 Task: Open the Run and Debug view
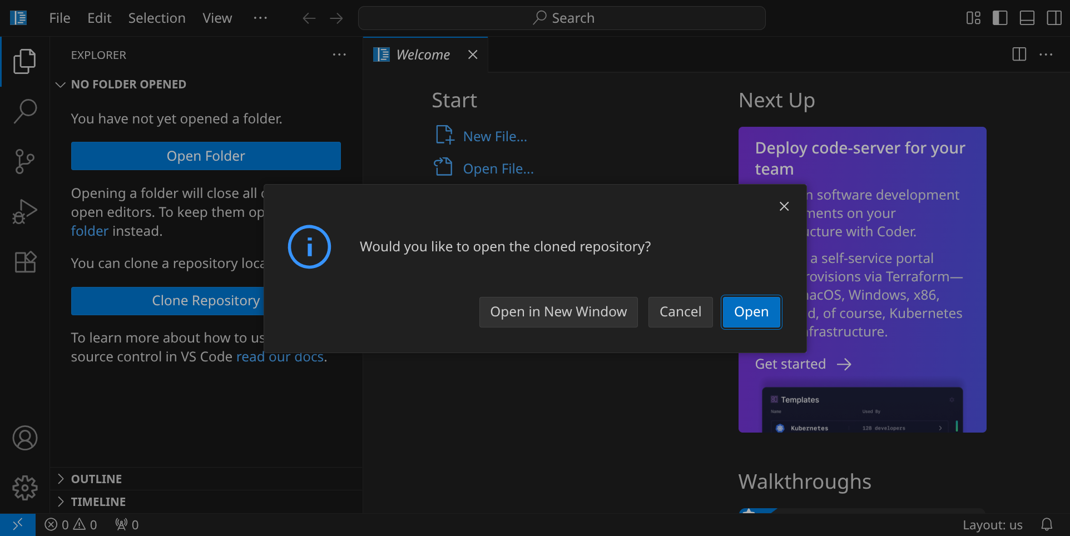(24, 211)
